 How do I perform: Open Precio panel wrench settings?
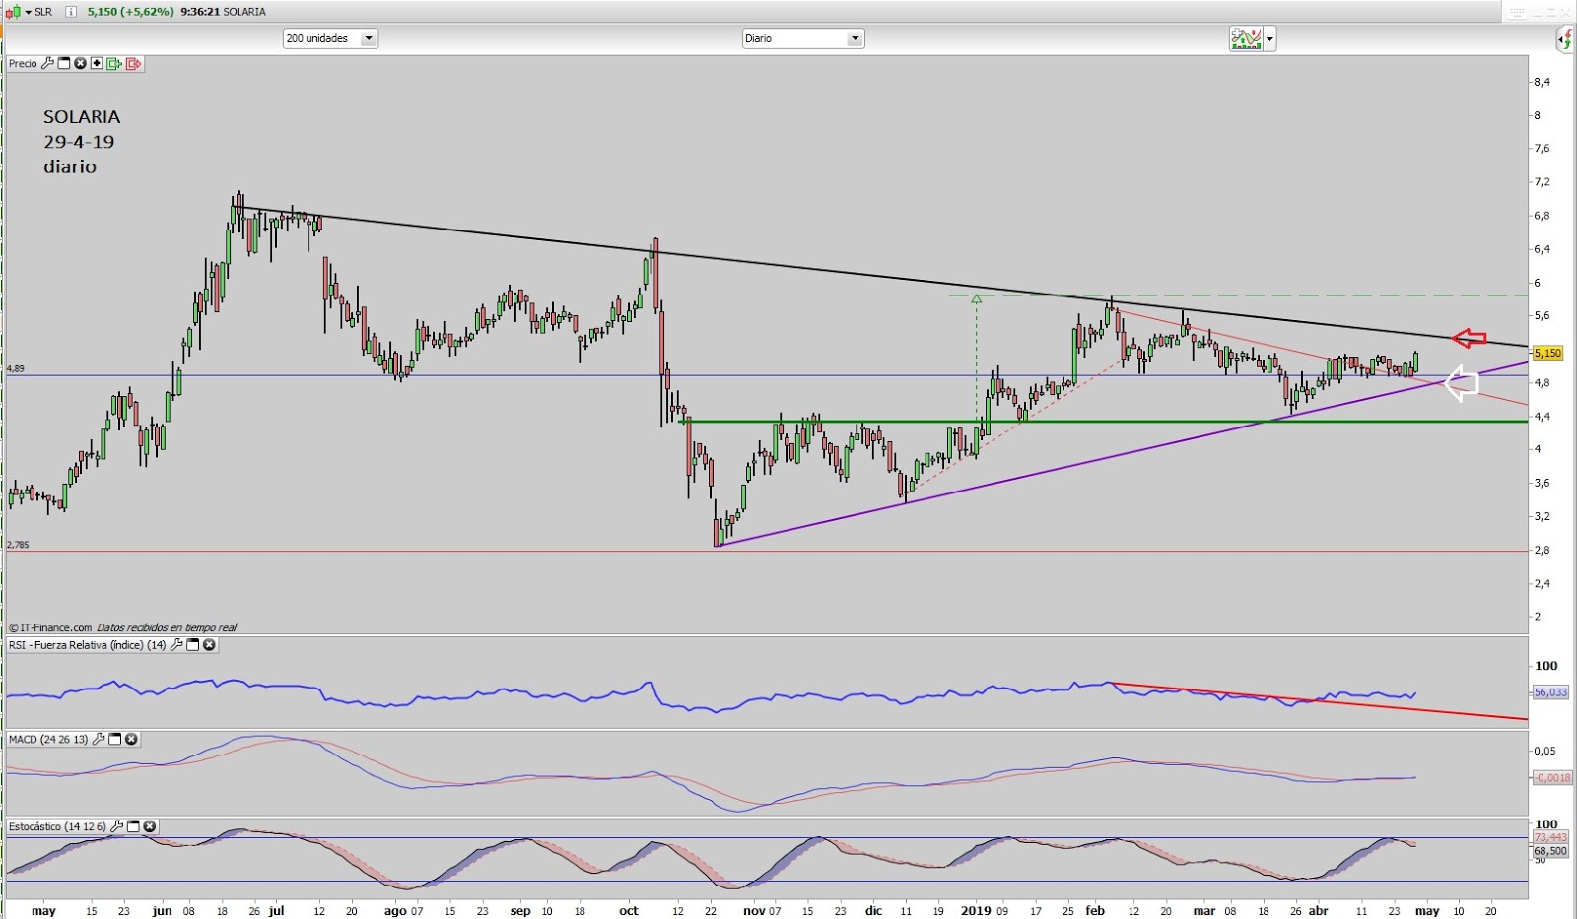[47, 63]
